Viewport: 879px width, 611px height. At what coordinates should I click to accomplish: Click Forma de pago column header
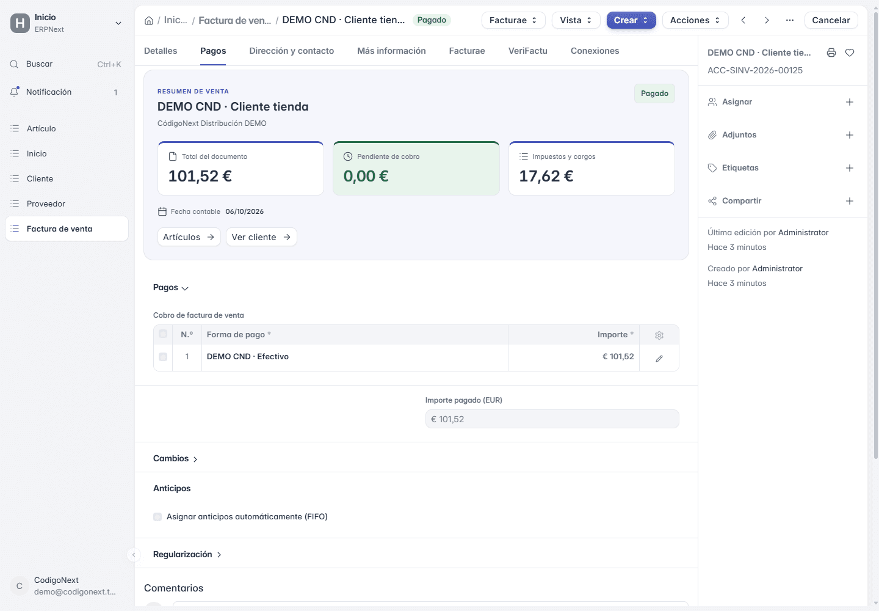[355, 335]
